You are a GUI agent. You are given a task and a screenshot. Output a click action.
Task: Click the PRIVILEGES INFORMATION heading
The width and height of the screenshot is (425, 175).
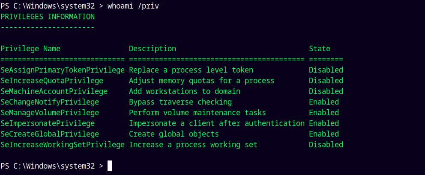pyautogui.click(x=48, y=17)
